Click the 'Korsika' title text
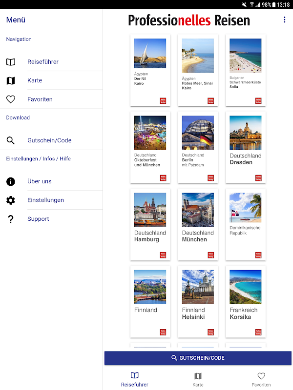Viewport: 293px width, 390px height. (x=240, y=317)
